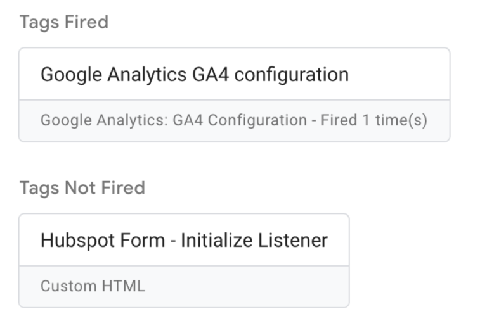Image resolution: width=487 pixels, height=333 pixels.
Task: Select the Hubspot Form card title text
Action: [184, 241]
